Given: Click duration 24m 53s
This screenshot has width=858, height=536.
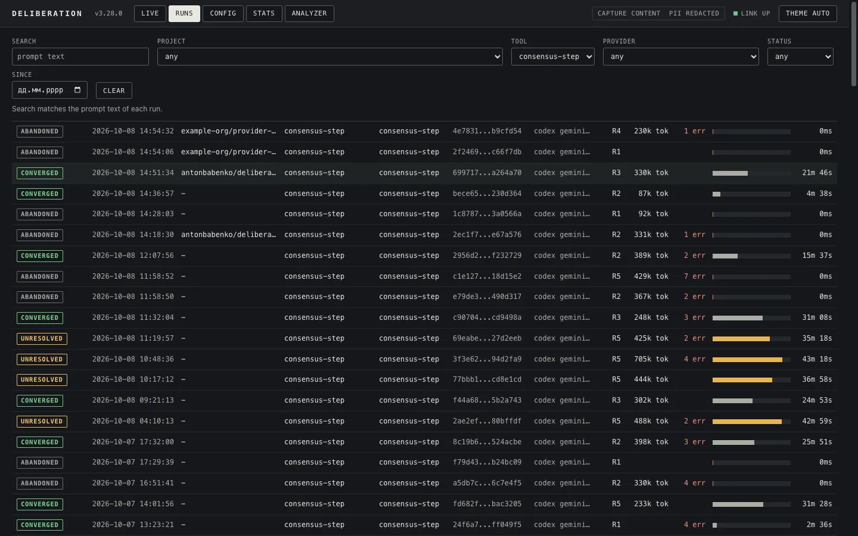Looking at the screenshot, I should pos(817,400).
